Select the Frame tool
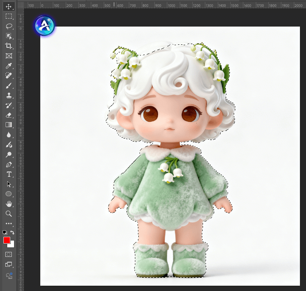Screen dimensions: 306x291 click(9, 56)
